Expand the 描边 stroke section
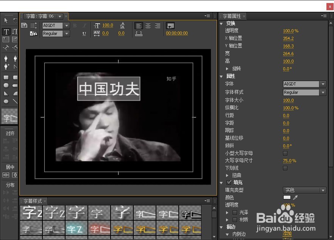The width and height of the screenshot is (334, 240). pyautogui.click(x=221, y=227)
